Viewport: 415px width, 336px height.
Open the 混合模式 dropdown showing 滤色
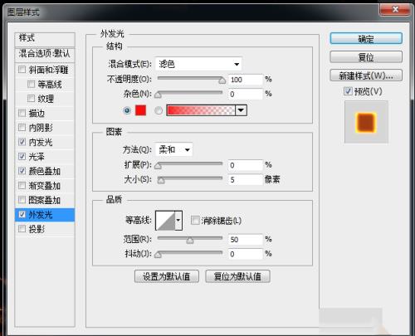click(x=198, y=64)
